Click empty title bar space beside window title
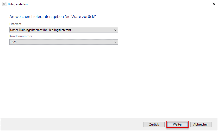The image size is (218, 131). (x=104, y=4)
